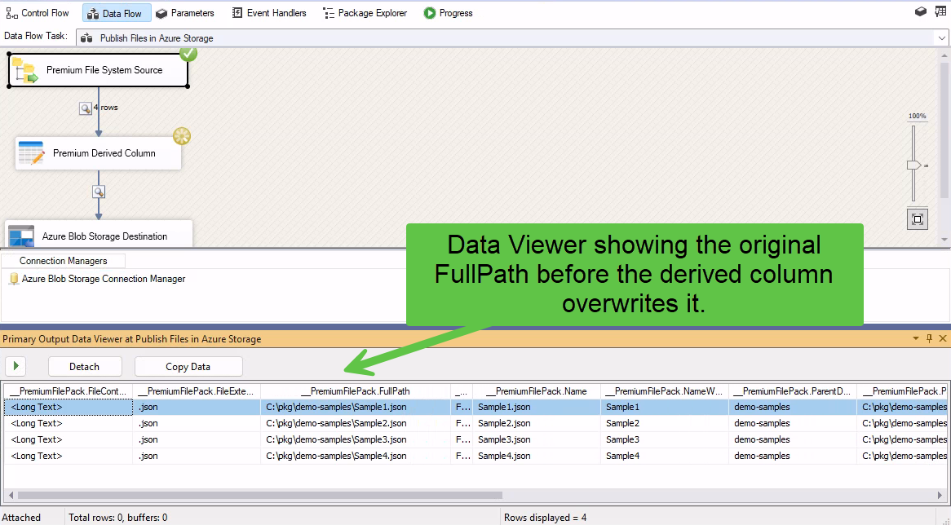
Task: Click the __PremiumFilePack.NameW... column header
Action: point(665,391)
